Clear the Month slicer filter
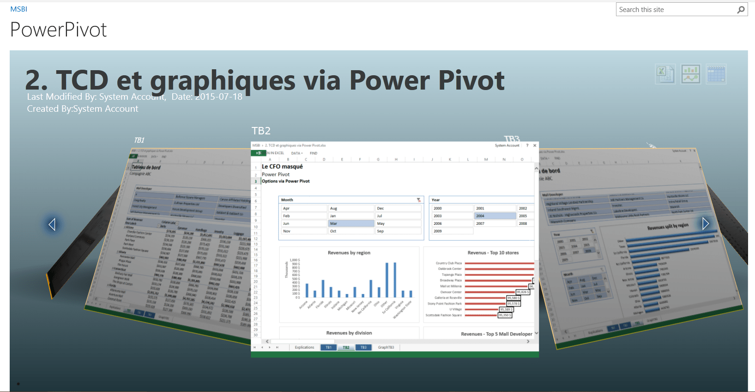Screen dimensions: 755x392 click(419, 200)
